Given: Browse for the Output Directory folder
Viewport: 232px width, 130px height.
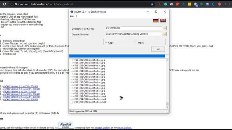Looking at the screenshot, I should click(164, 34).
